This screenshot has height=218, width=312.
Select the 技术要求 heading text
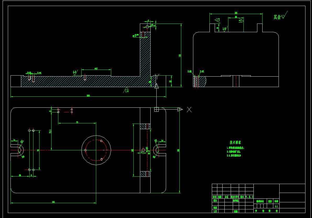pyautogui.click(x=235, y=142)
